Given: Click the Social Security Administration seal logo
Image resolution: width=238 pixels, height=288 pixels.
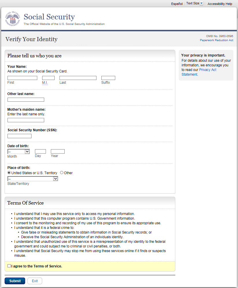Looking at the screenshot, I should (x=12, y=19).
